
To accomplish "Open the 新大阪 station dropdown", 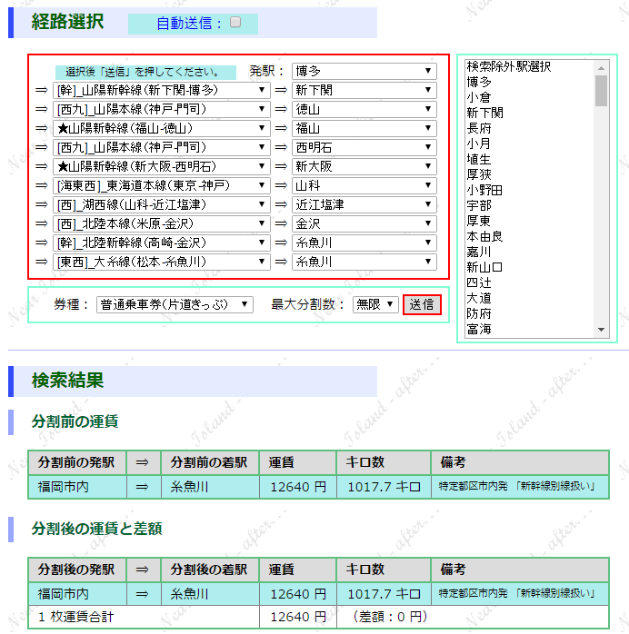I will (x=364, y=166).
